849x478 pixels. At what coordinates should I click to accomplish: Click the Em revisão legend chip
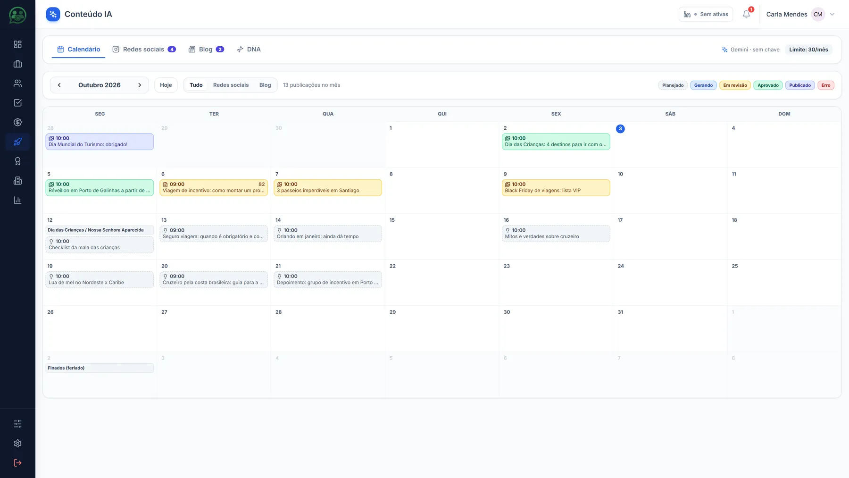735,85
